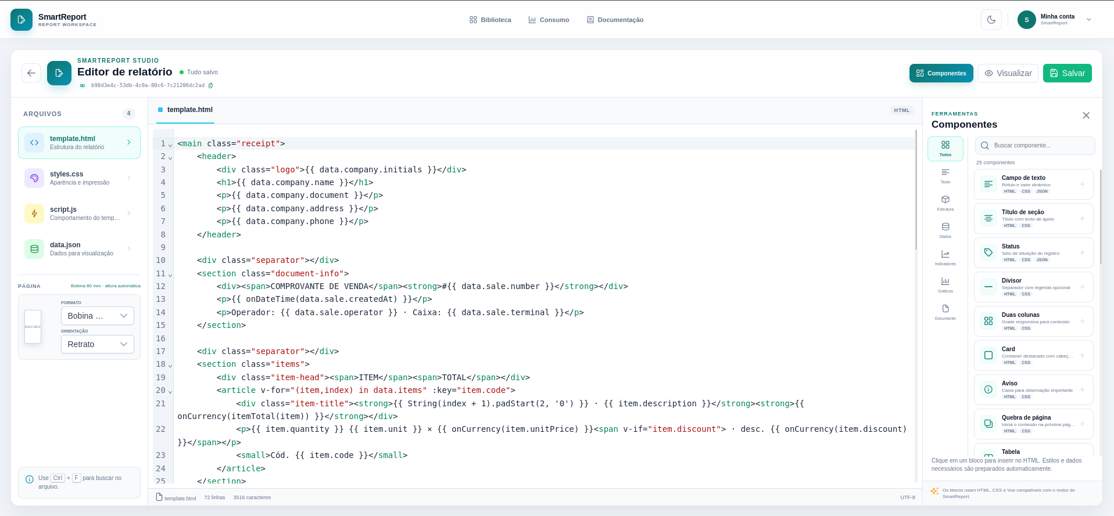Select the template.html file
The width and height of the screenshot is (1114, 516).
tap(79, 143)
